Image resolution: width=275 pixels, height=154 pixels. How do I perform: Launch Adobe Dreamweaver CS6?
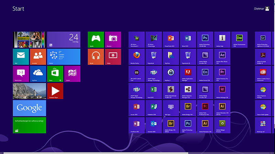239,39
